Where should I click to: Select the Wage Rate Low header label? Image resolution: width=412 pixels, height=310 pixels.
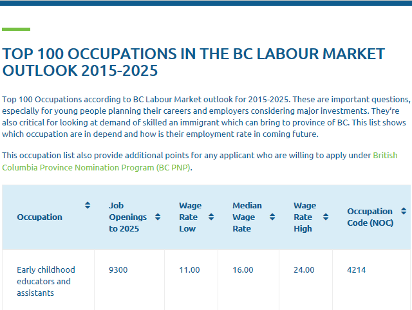tap(191, 217)
